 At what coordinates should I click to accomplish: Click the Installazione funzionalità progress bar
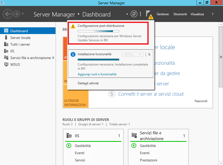[x=98, y=60]
